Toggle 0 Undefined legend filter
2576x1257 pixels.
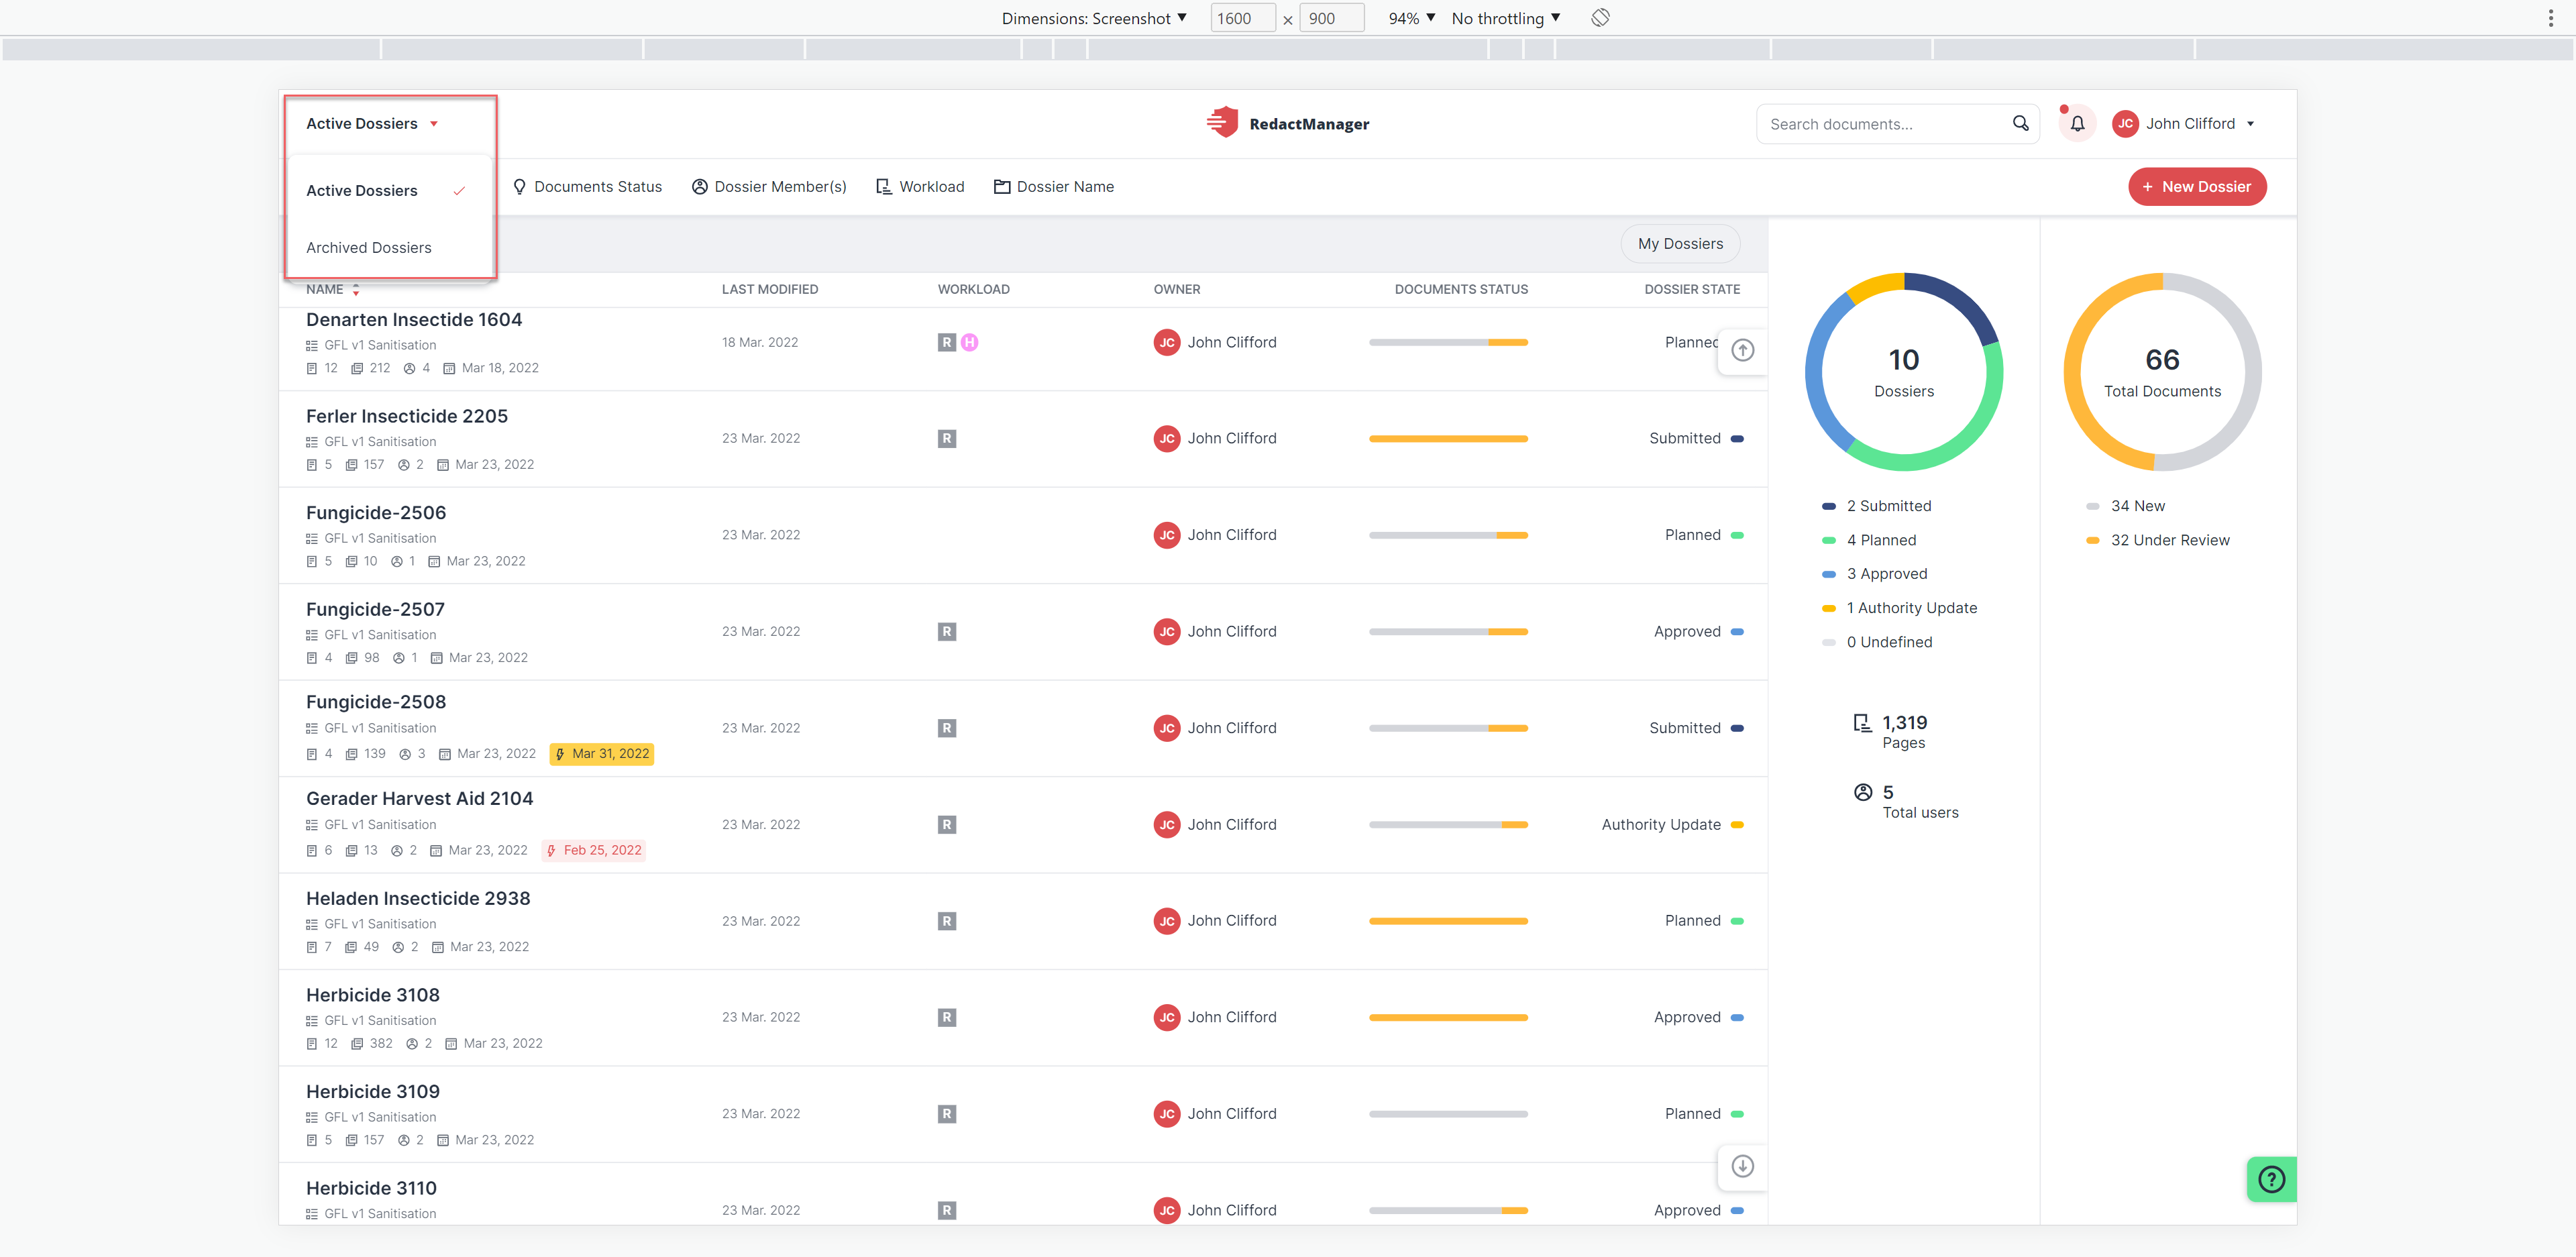point(1876,642)
